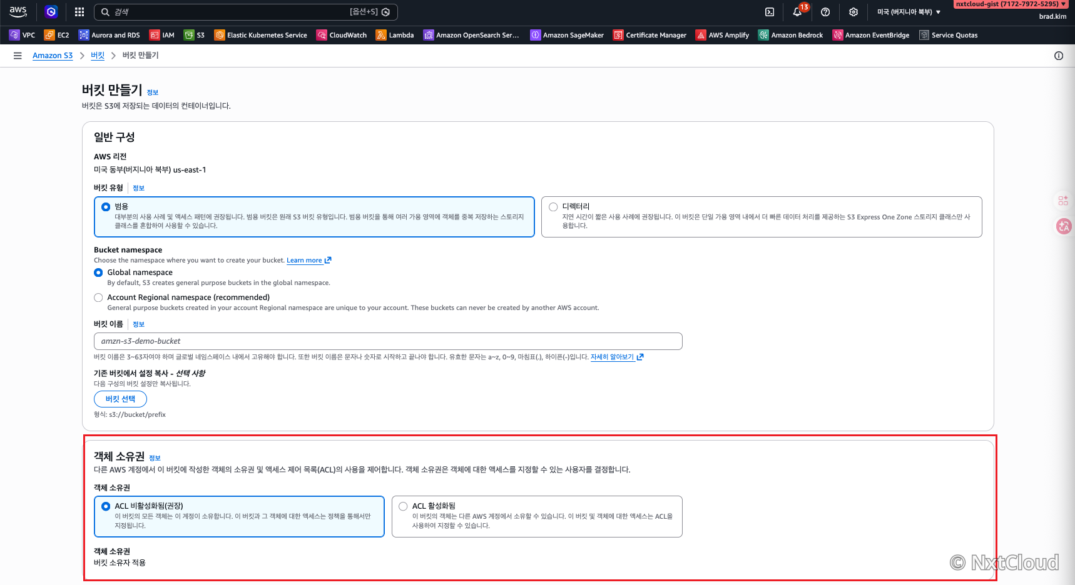This screenshot has height=585, width=1075.
Task: Select Global namespace radio option
Action: coord(98,272)
